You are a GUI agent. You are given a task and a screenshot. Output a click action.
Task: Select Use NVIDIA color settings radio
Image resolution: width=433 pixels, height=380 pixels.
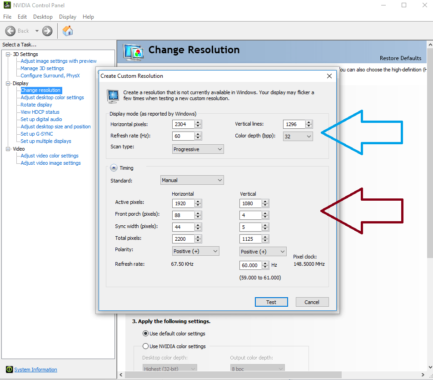click(145, 346)
